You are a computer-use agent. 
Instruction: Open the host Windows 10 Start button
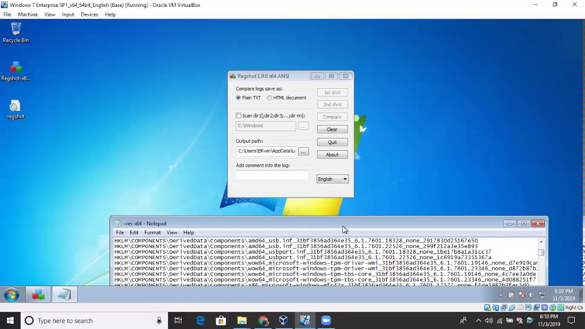10,321
